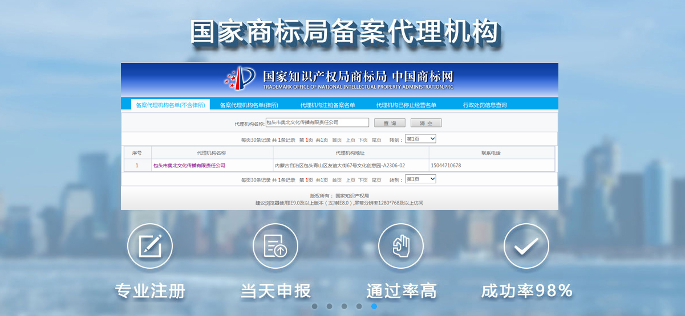Click 首页 in the lower pagination row
The width and height of the screenshot is (685, 316).
(337, 180)
